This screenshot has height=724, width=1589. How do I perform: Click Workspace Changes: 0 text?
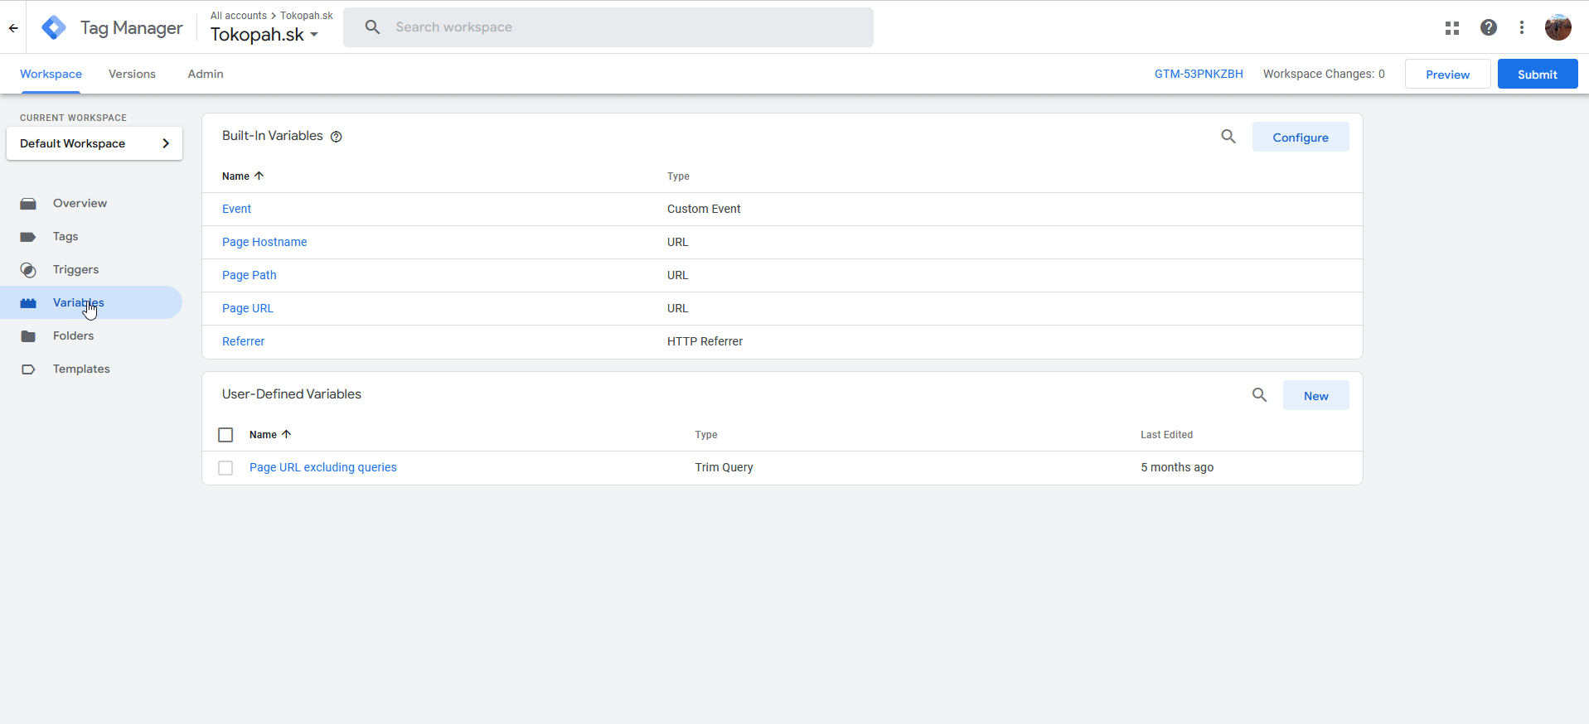tap(1324, 74)
